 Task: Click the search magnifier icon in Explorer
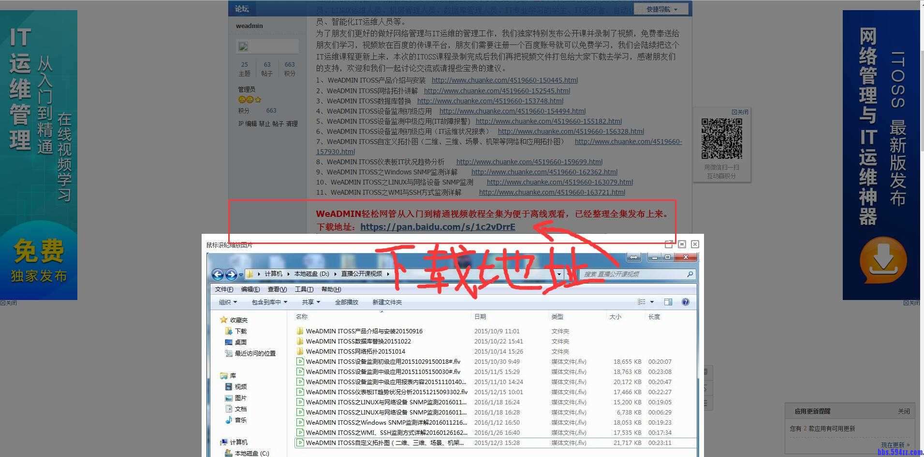(x=690, y=274)
